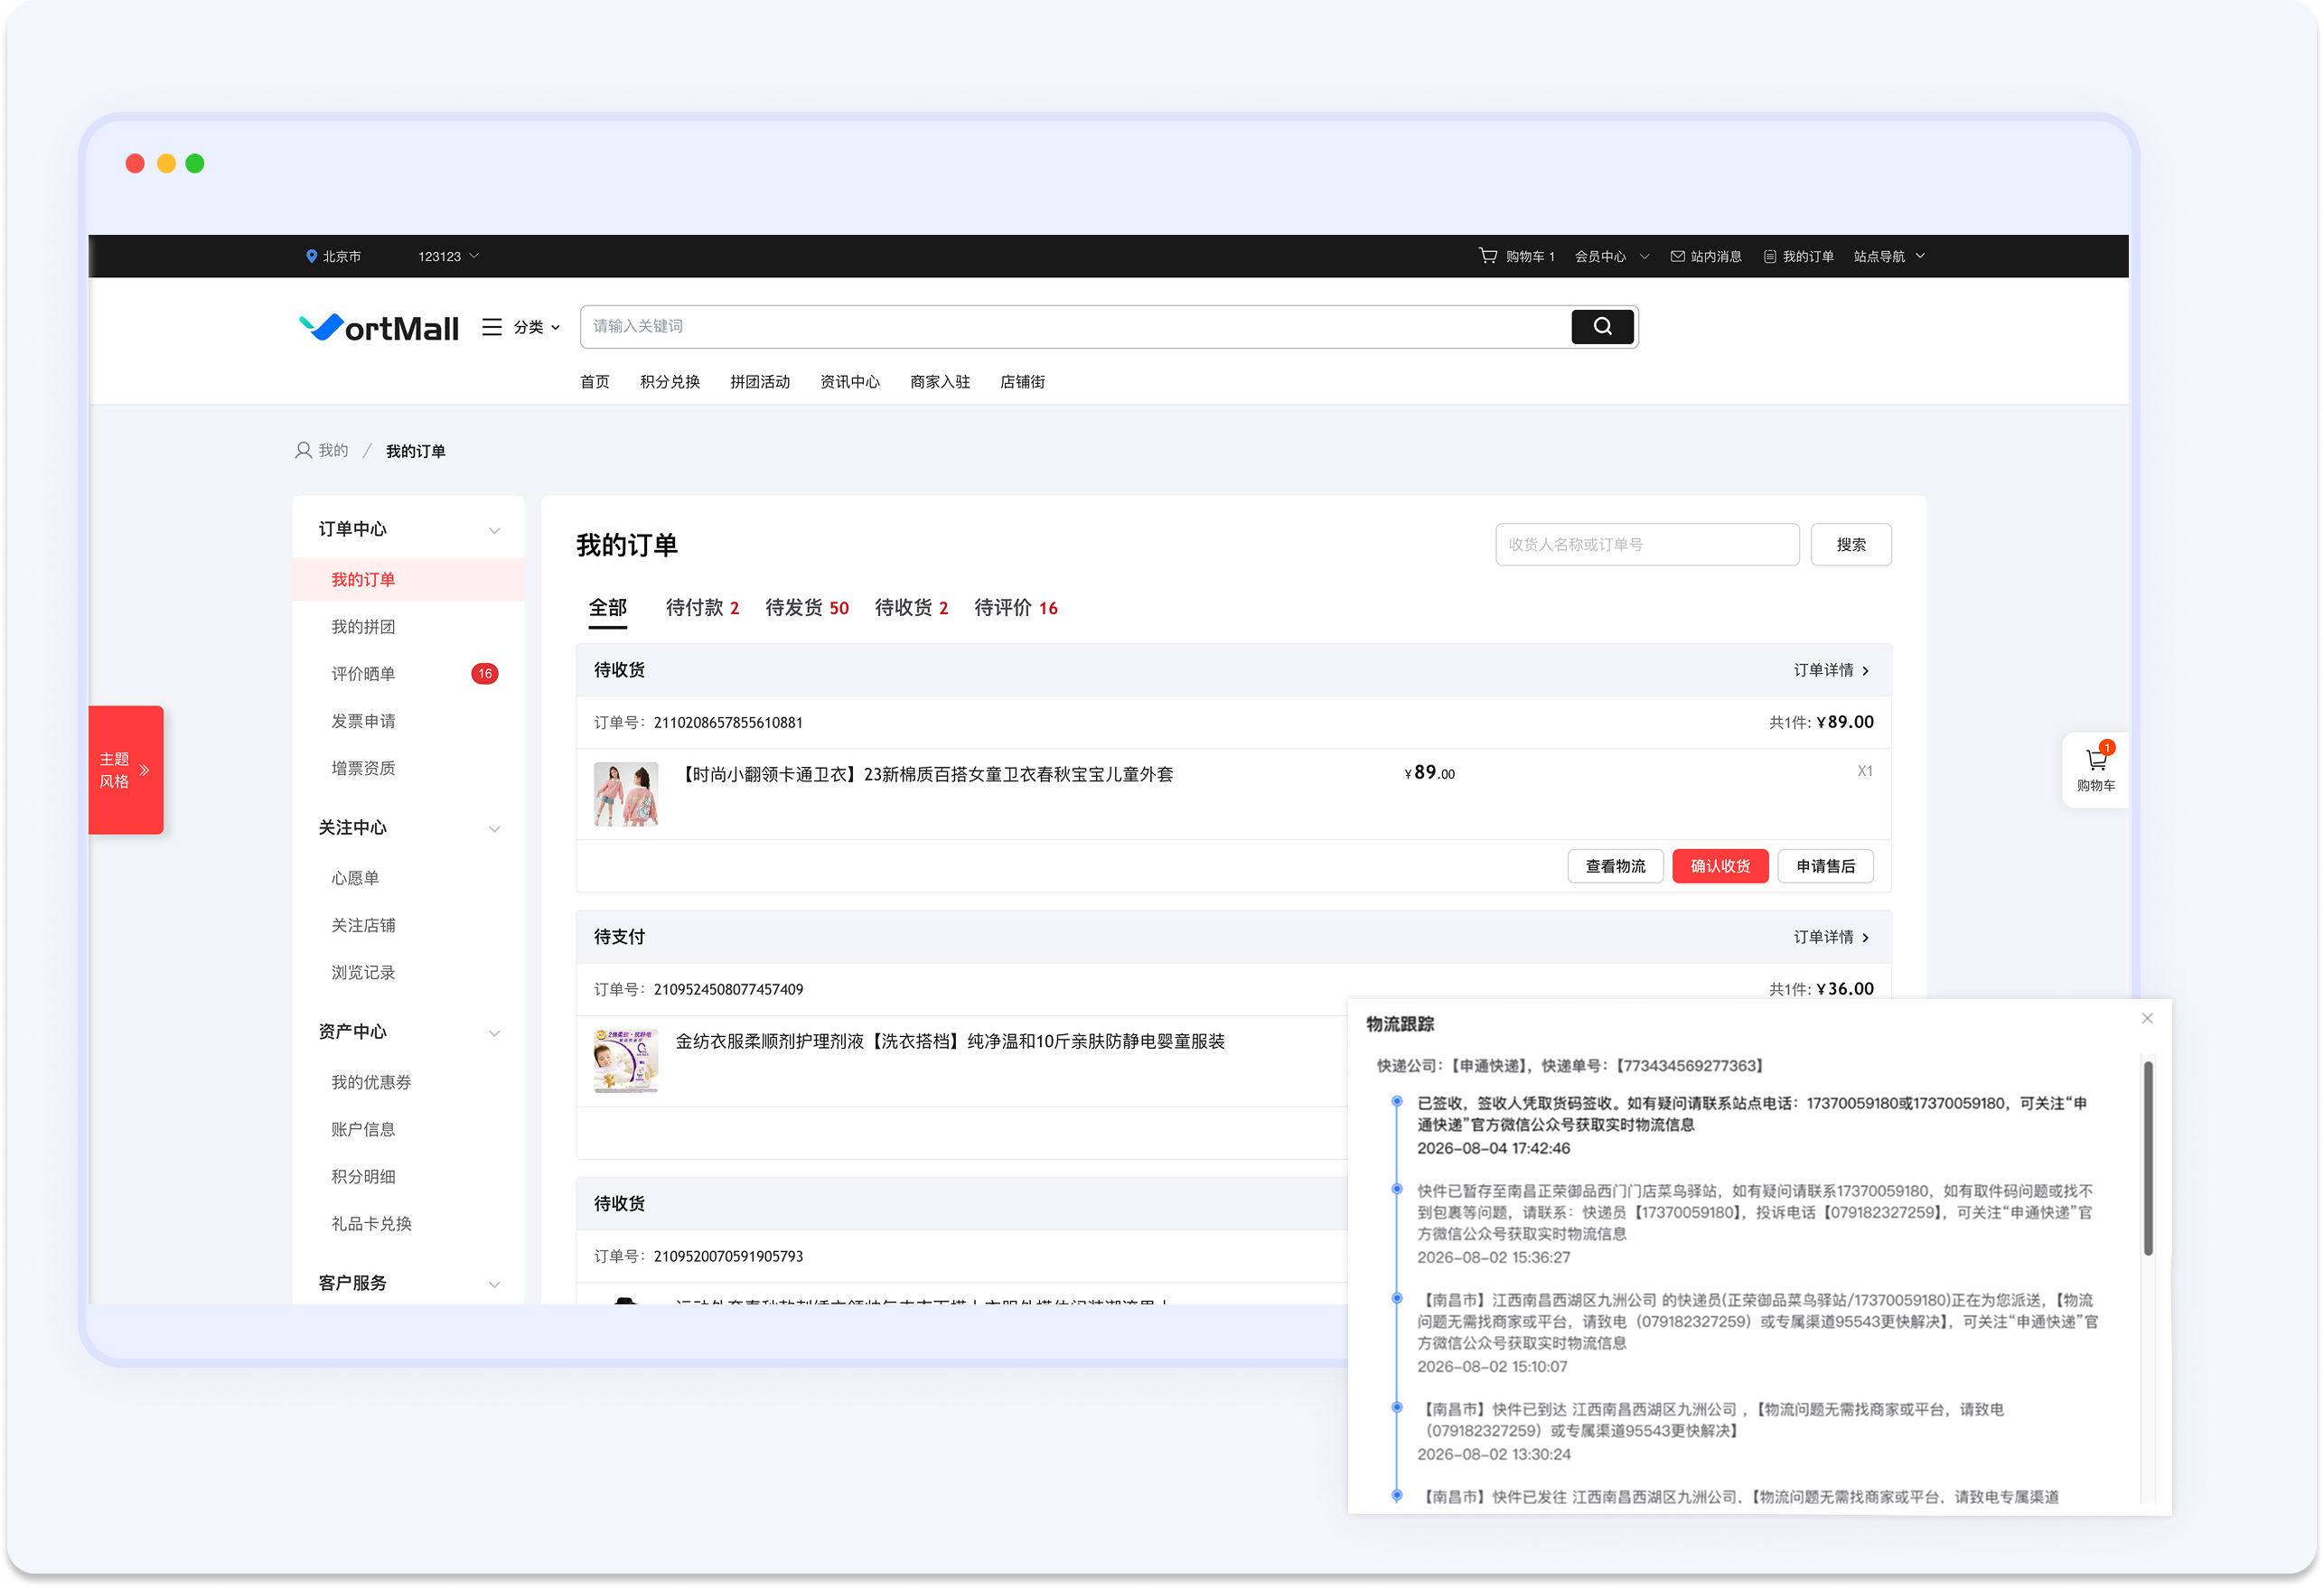Collapse the 关注中心 sidebar section
2324x1588 pixels.
coord(494,829)
